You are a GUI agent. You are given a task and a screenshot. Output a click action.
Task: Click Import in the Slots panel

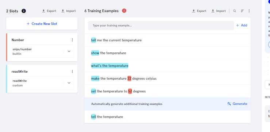coord(68,11)
